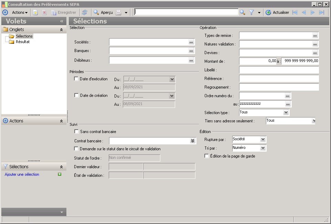Enable Date d'exécution checkbox
331x224 pixels.
click(x=76, y=79)
